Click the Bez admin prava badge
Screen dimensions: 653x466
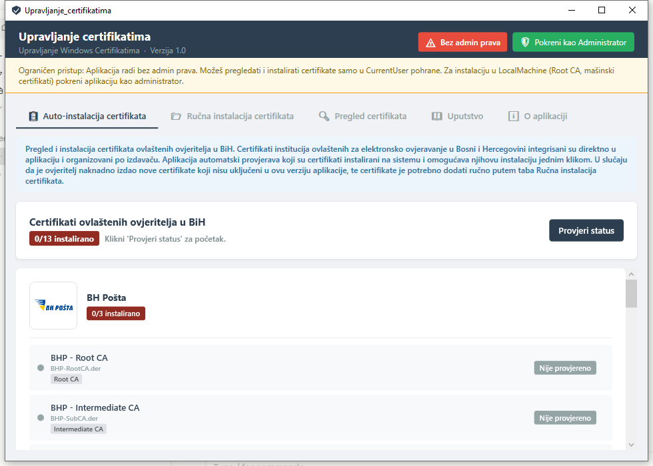(462, 42)
